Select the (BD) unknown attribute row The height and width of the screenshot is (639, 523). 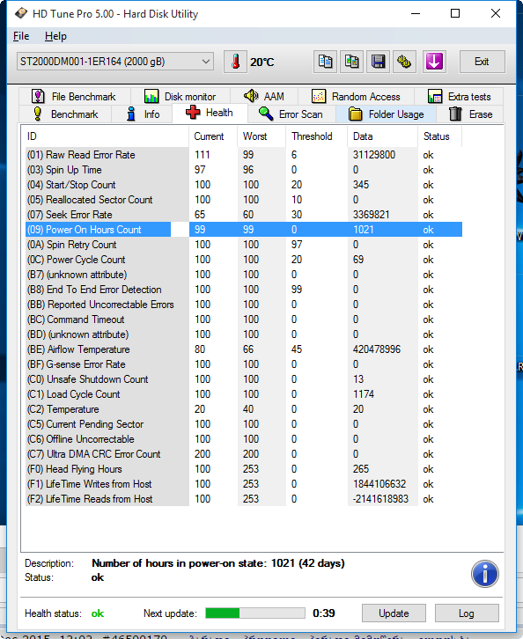tap(244, 334)
